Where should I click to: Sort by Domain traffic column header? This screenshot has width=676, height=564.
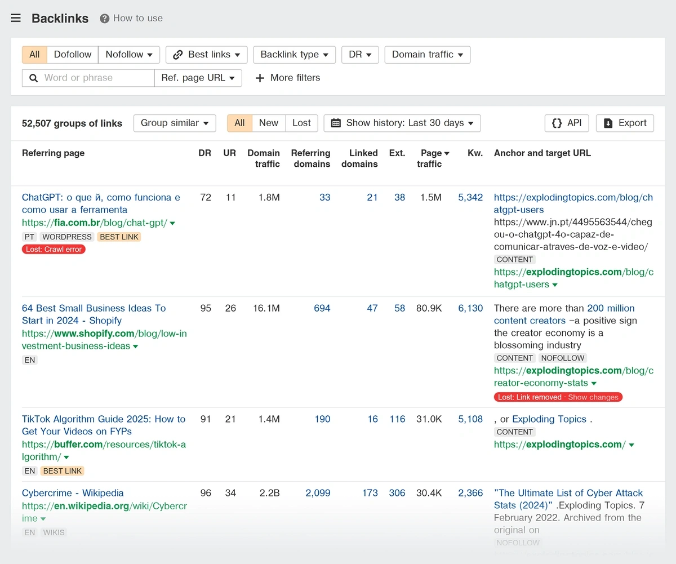(264, 158)
